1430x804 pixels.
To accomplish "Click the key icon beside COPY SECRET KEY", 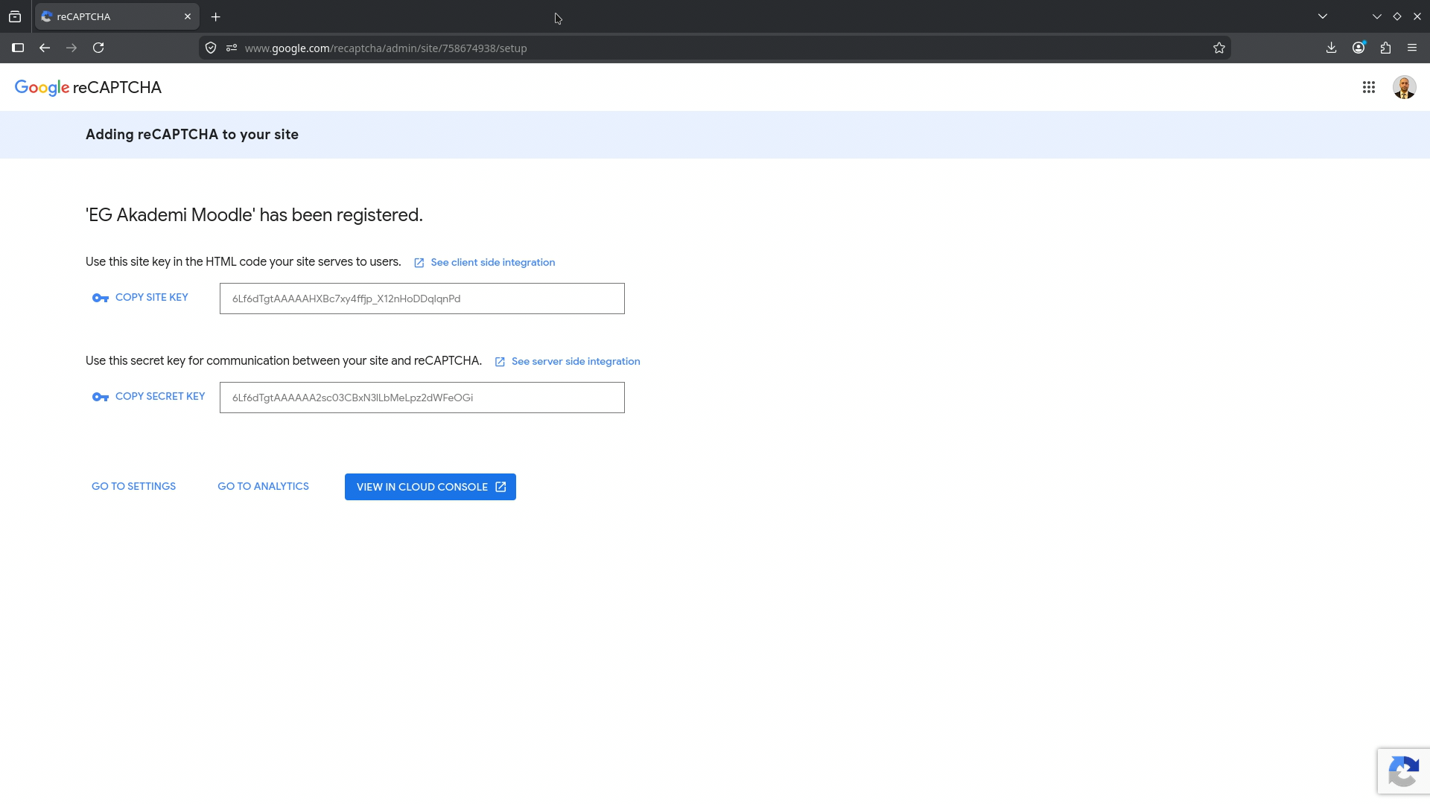I will click(x=101, y=398).
